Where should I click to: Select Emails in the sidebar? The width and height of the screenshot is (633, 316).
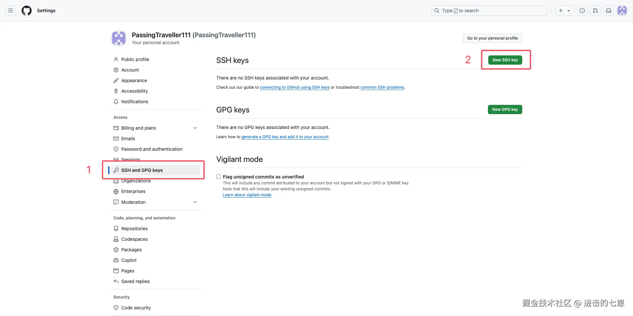click(128, 139)
